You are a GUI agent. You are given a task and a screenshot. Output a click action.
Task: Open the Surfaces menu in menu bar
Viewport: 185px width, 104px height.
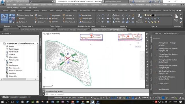pyautogui.click(x=58, y=5)
